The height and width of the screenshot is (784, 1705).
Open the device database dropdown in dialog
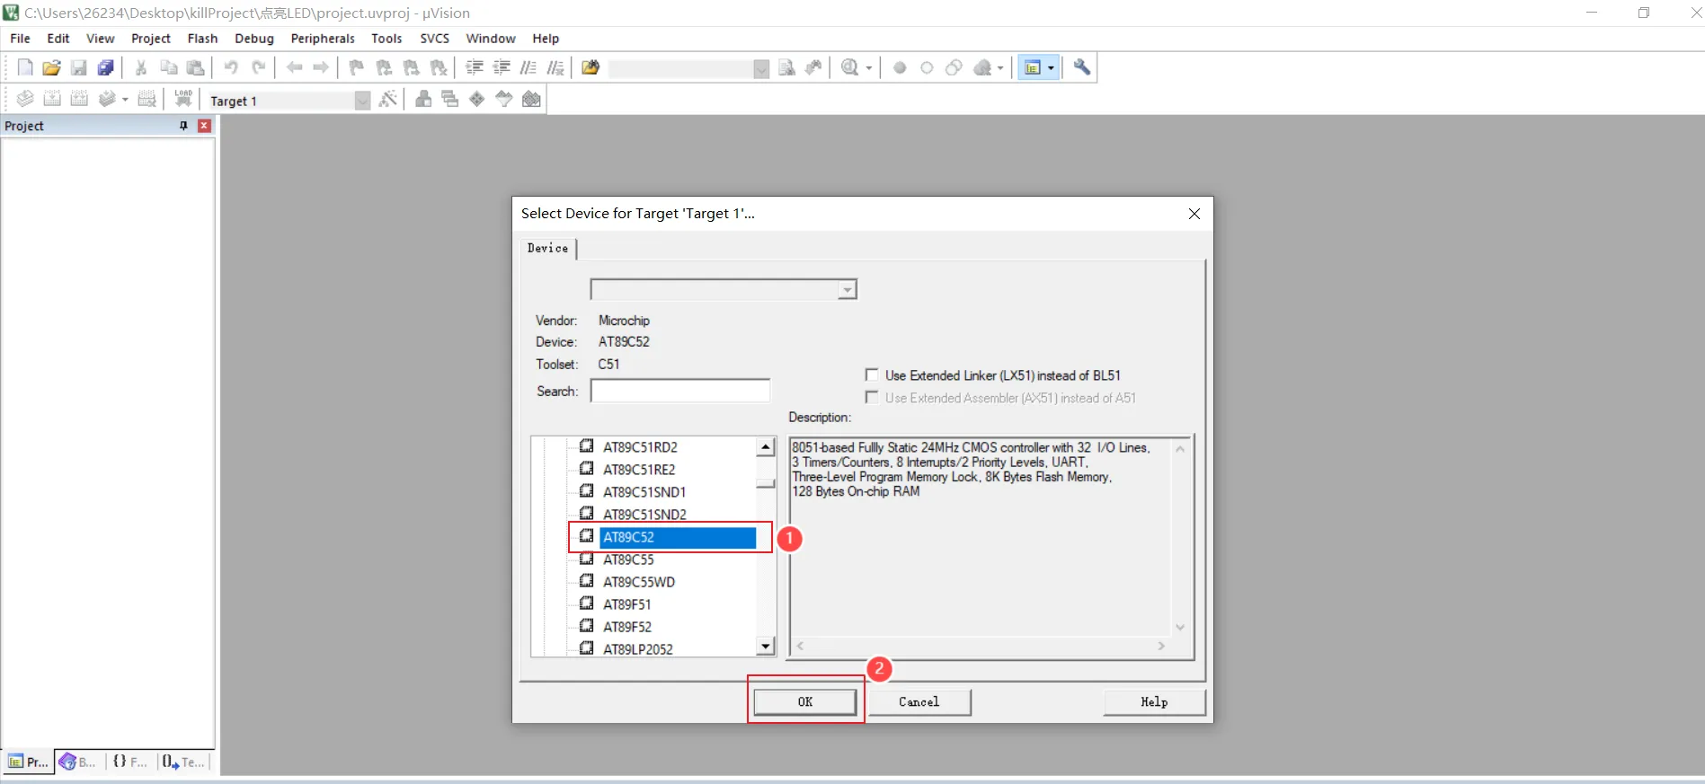click(847, 290)
